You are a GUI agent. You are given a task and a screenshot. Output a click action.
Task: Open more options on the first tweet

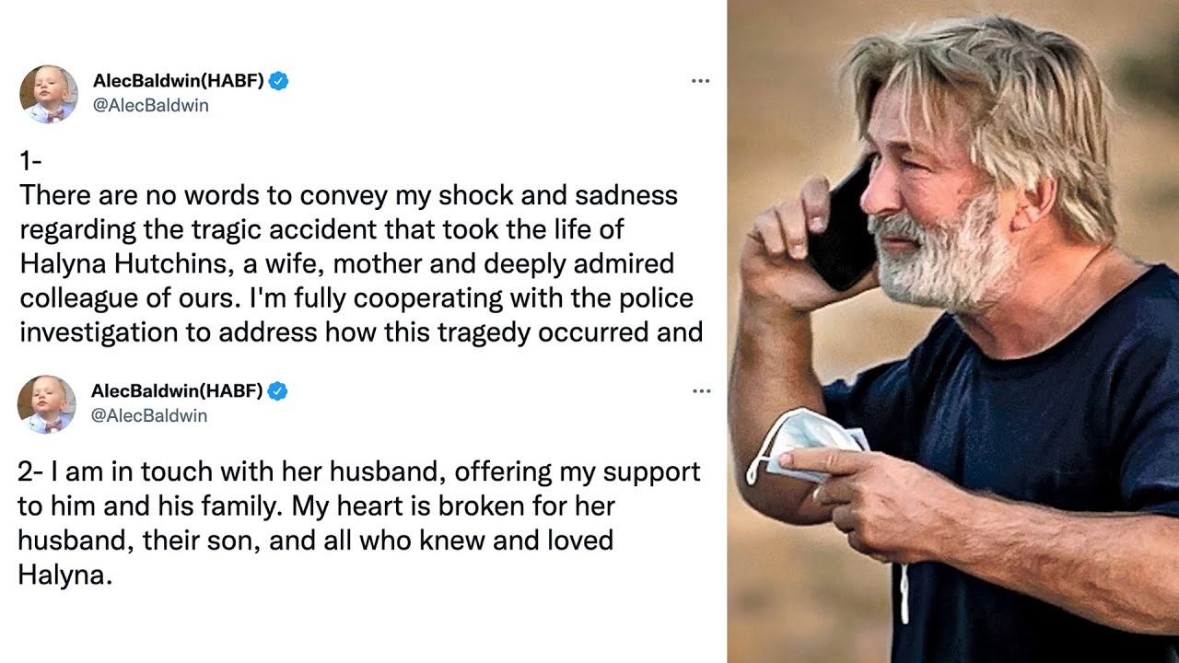click(x=700, y=81)
